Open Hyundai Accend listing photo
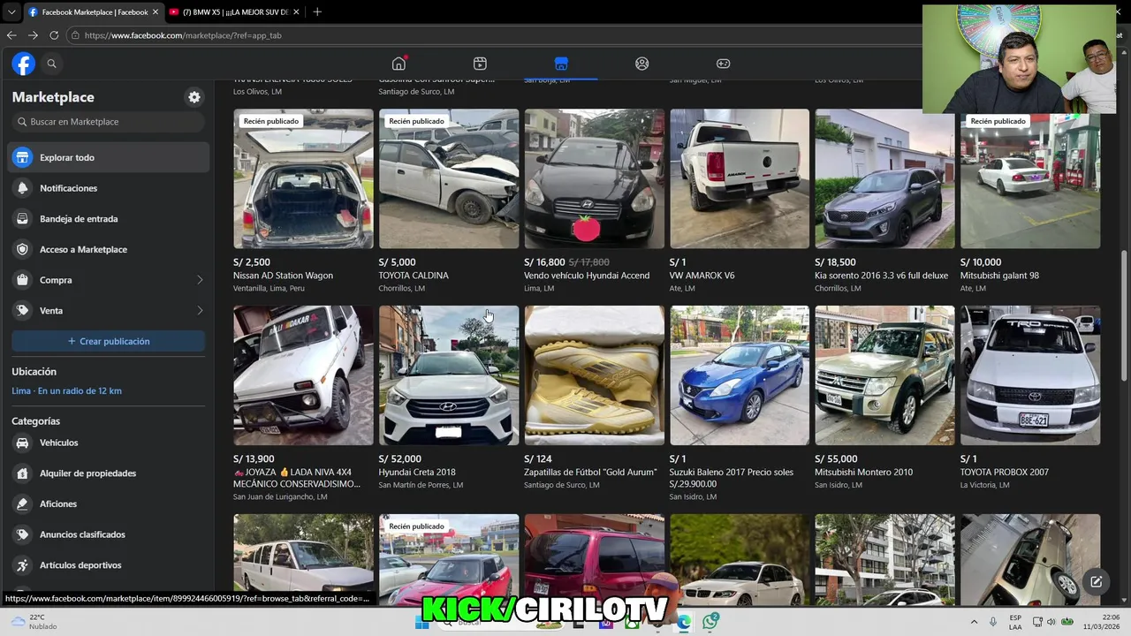1131x636 pixels. (x=594, y=178)
